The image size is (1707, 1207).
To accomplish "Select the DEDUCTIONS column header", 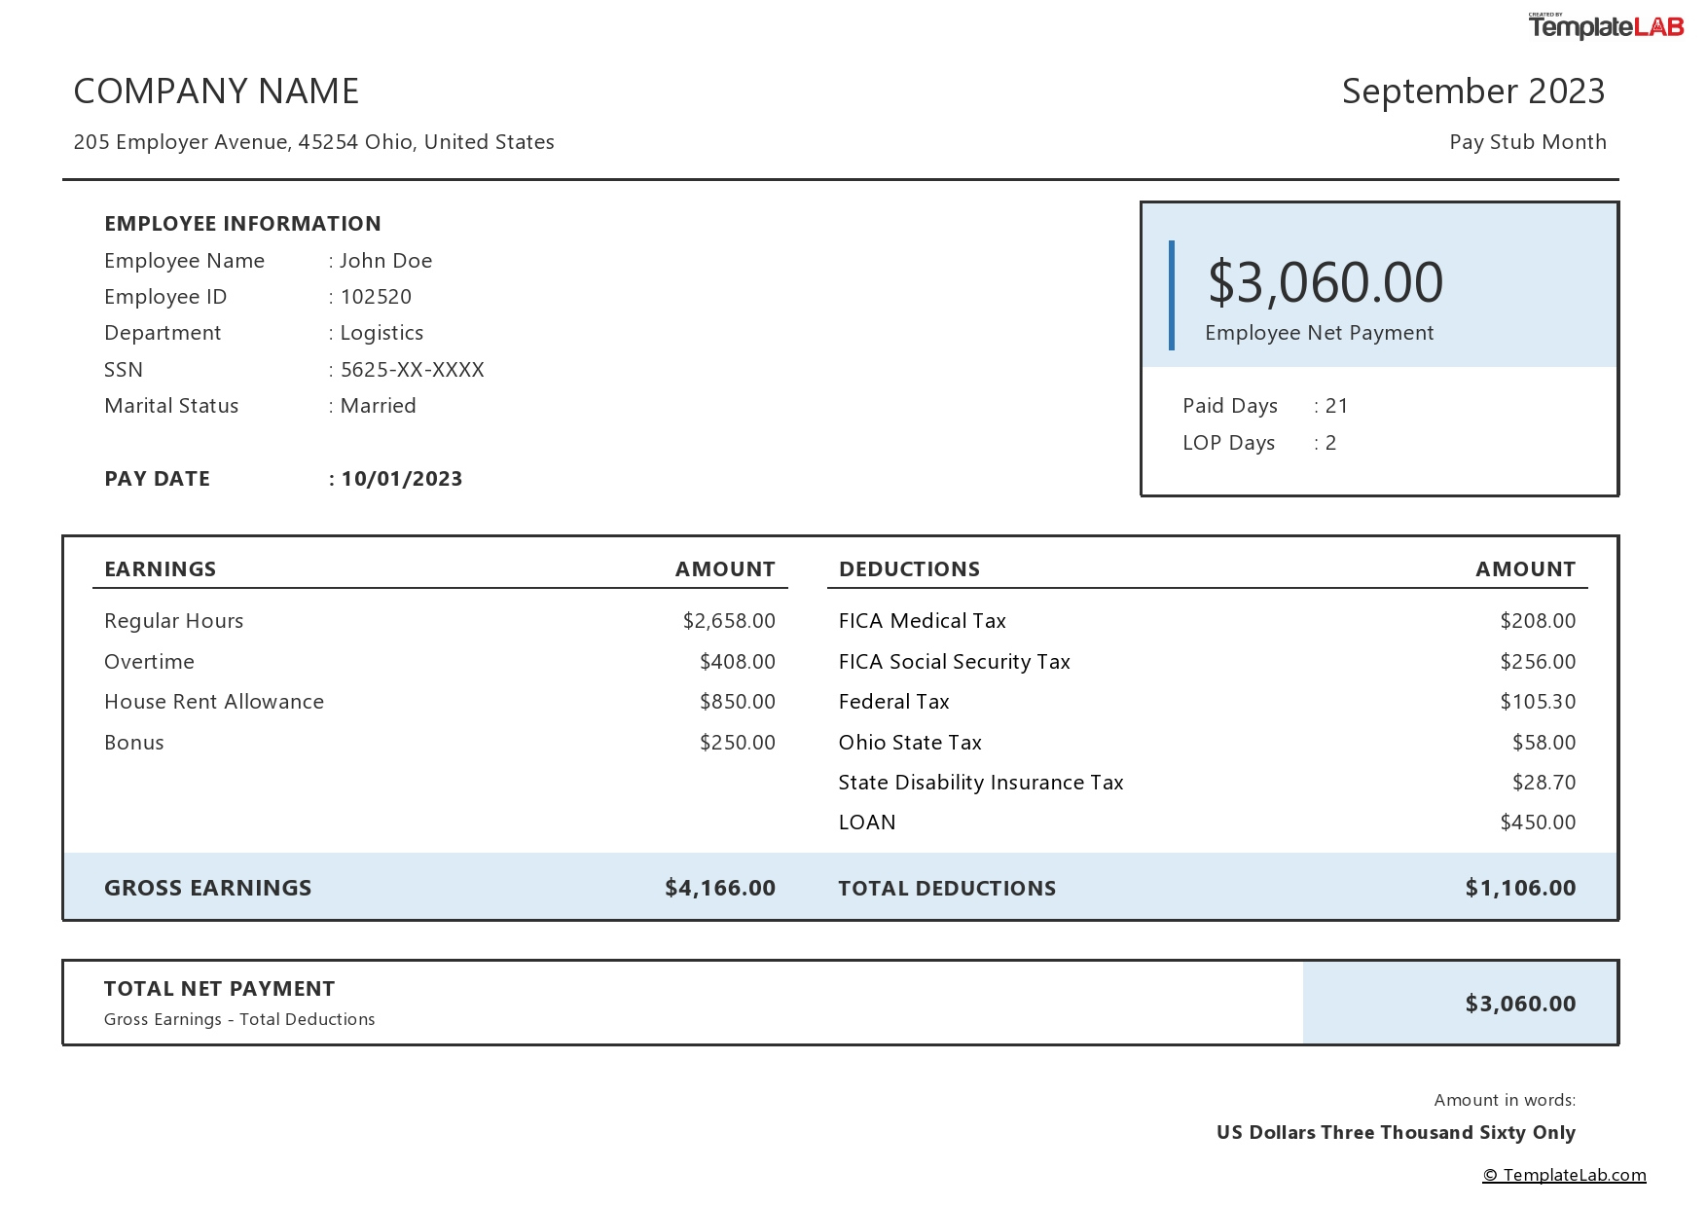I will click(x=909, y=568).
